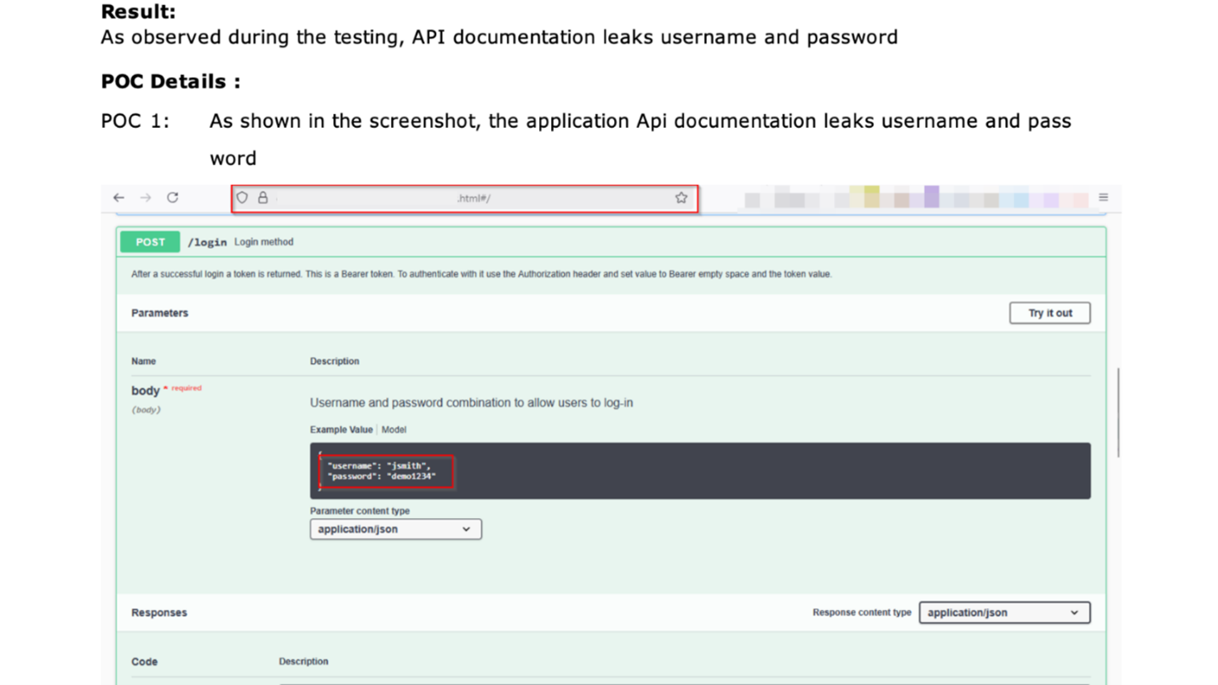Bookmark the page using the star icon
1218x685 pixels.
681,197
